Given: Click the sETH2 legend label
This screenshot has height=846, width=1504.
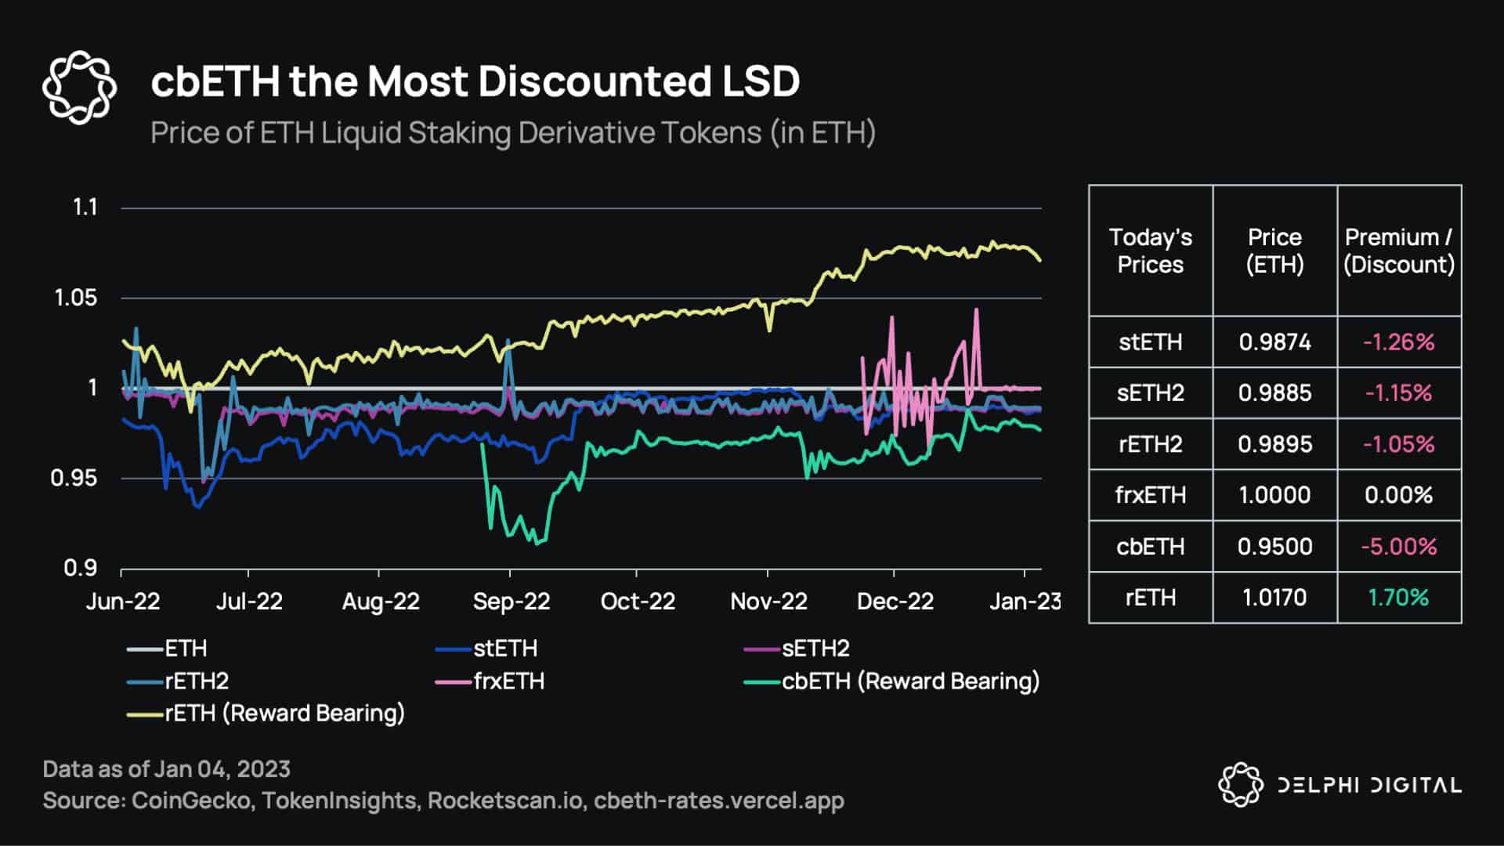Looking at the screenshot, I should click(815, 649).
